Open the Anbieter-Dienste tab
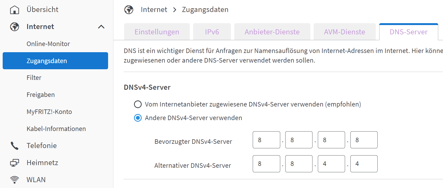Viewport: 443px width, 188px height. 272,32
